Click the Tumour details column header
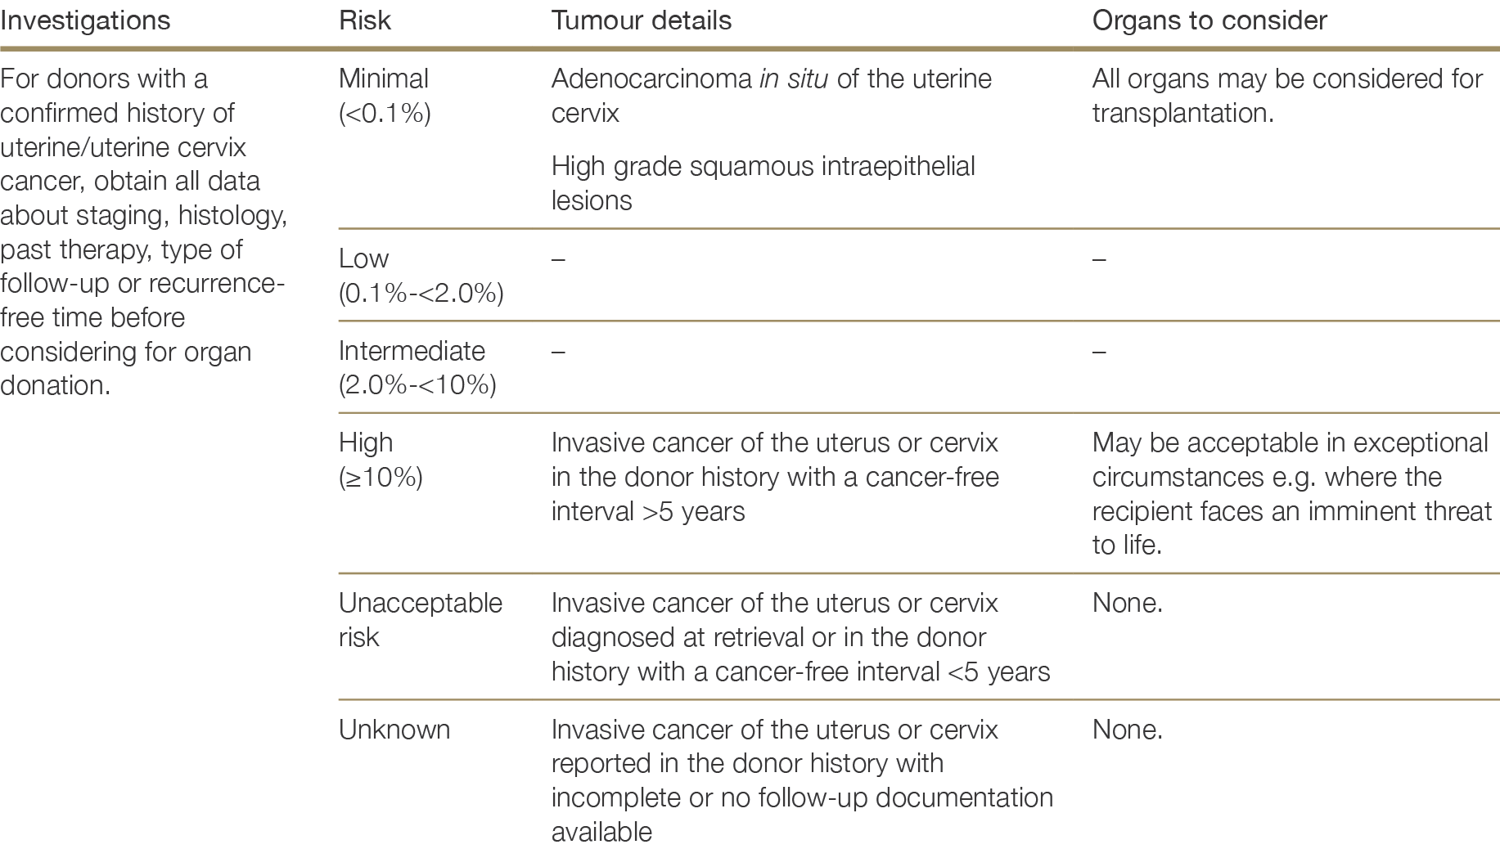 tap(642, 20)
